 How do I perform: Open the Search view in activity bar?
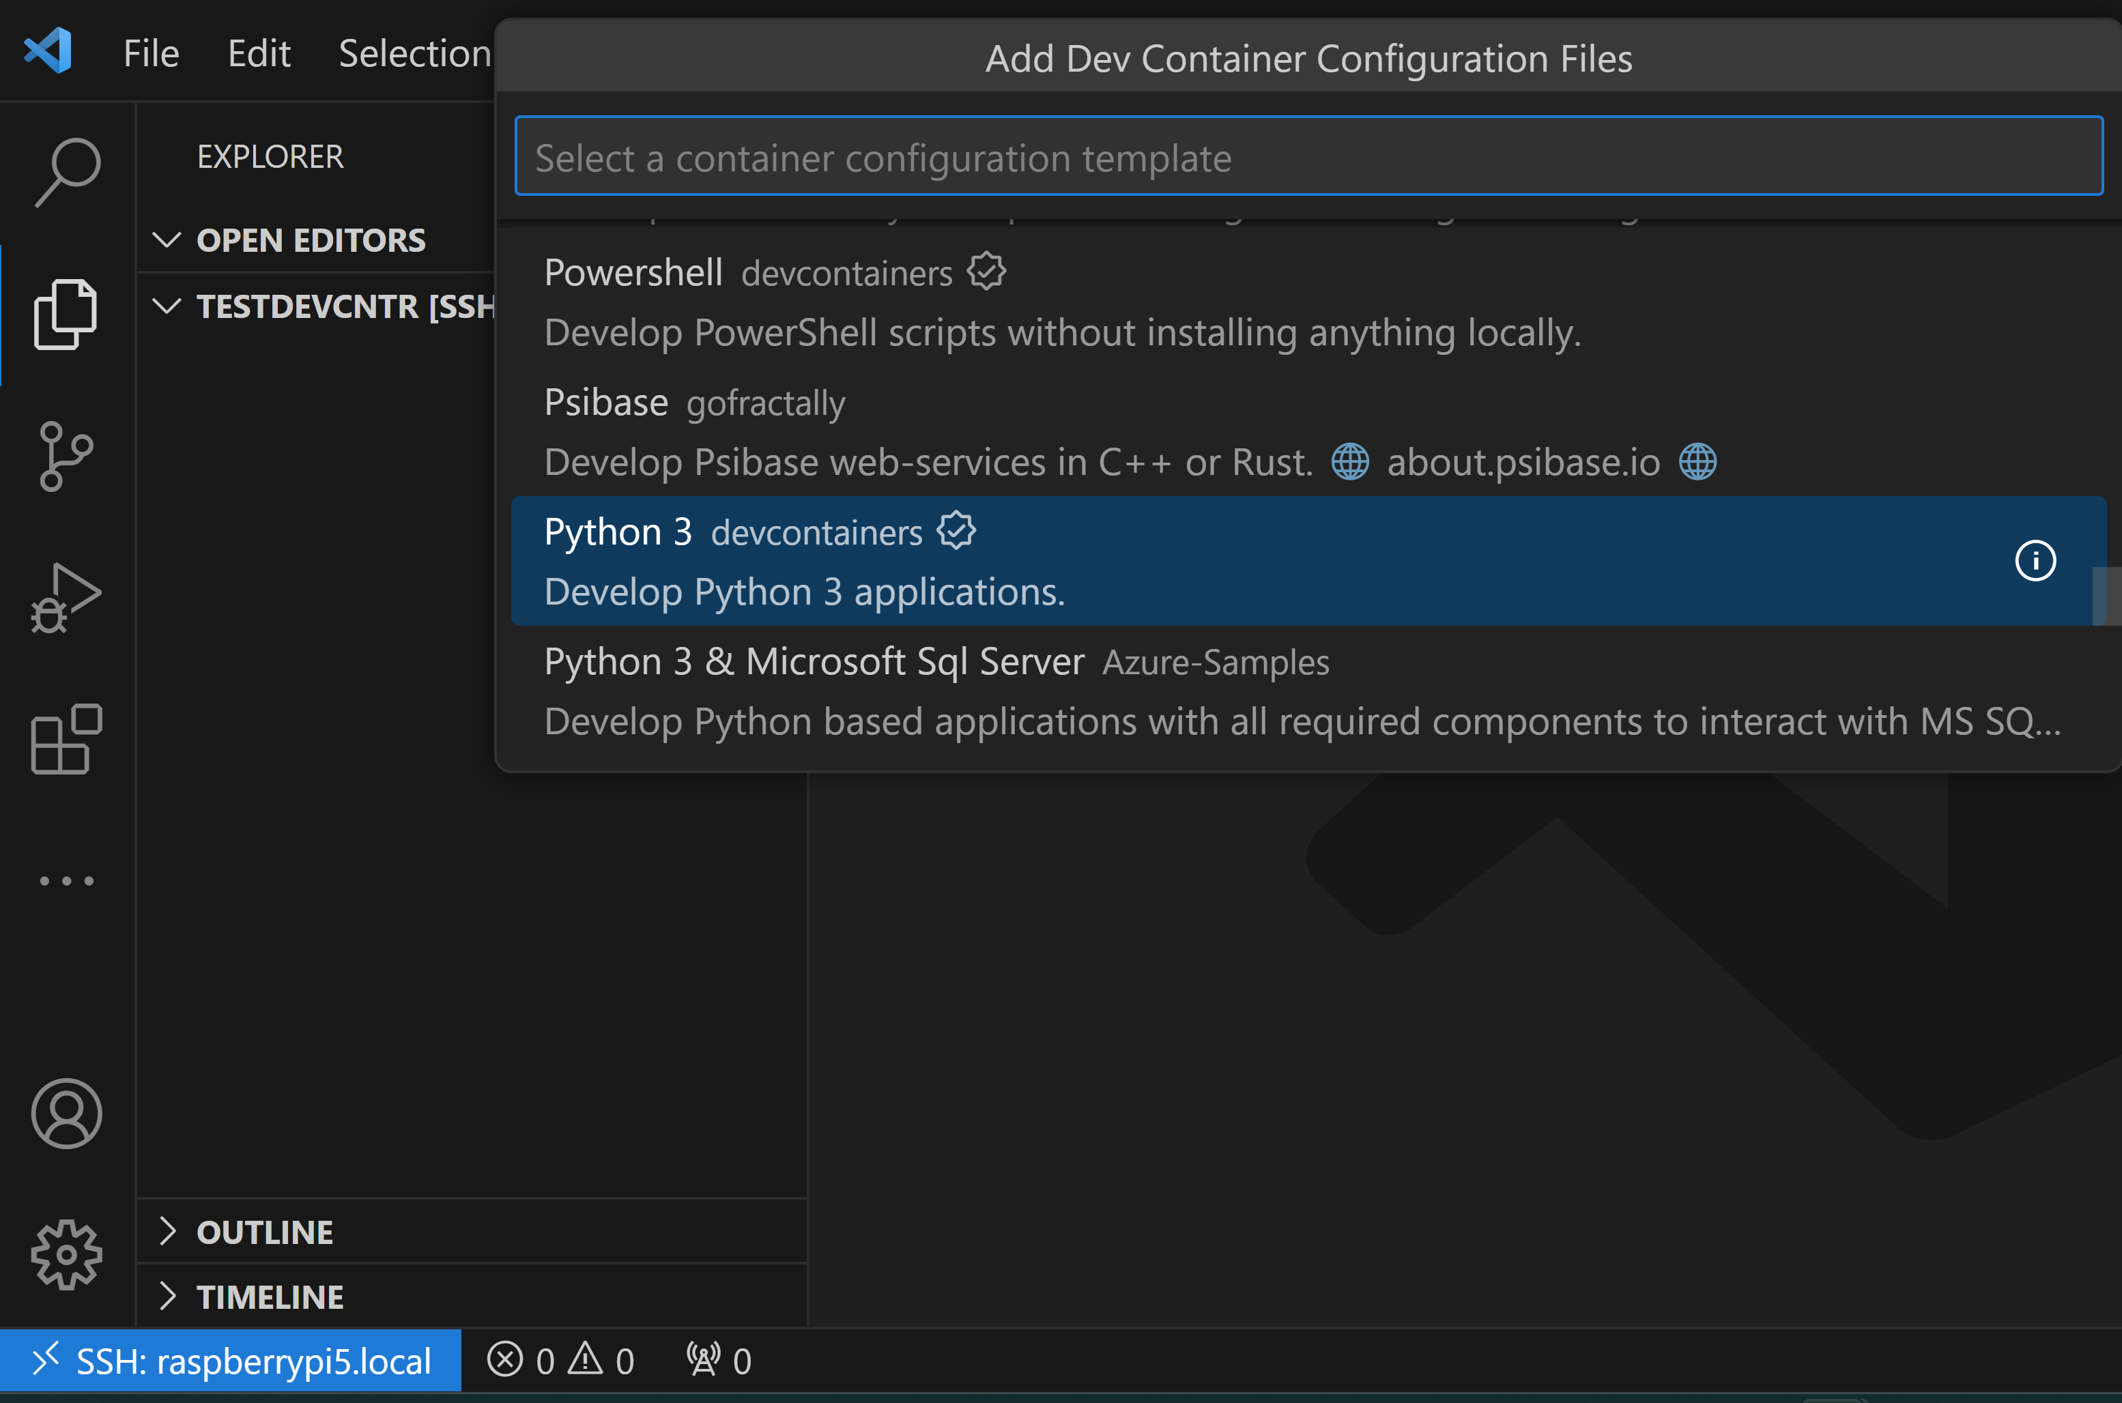coord(67,173)
